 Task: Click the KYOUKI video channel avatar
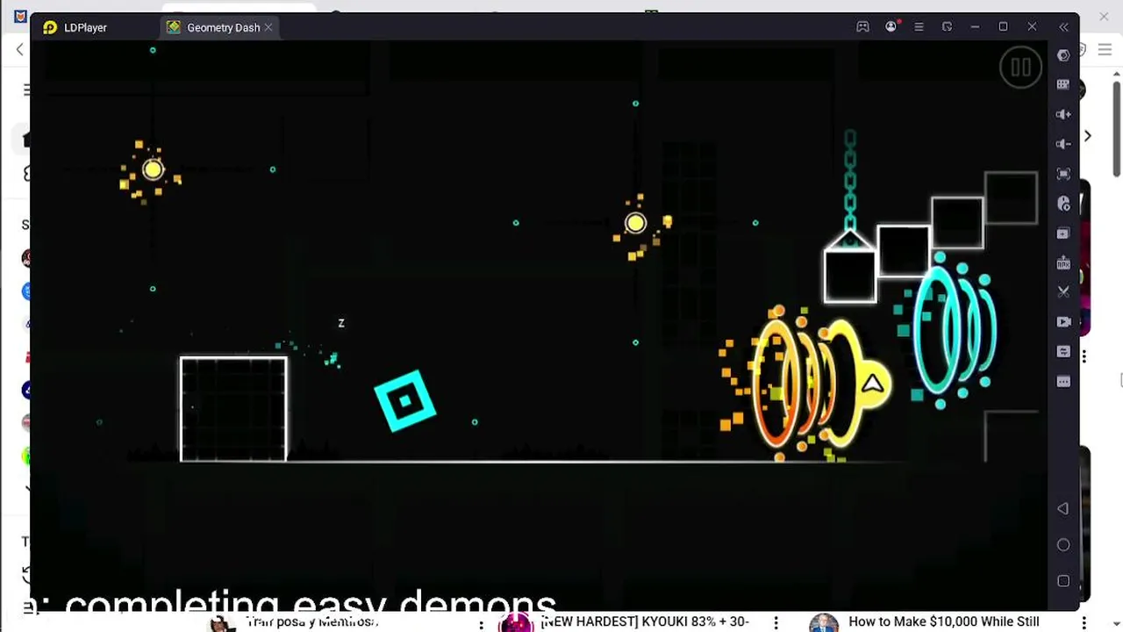pos(516,622)
